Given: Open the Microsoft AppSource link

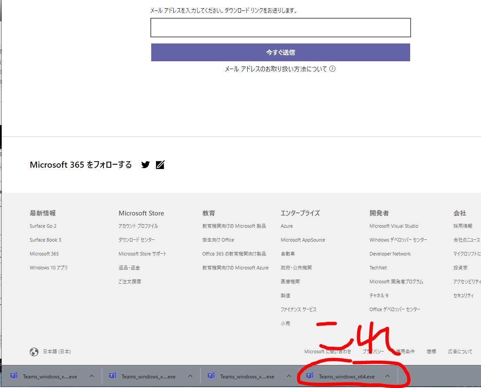Looking at the screenshot, I should coord(303,240).
